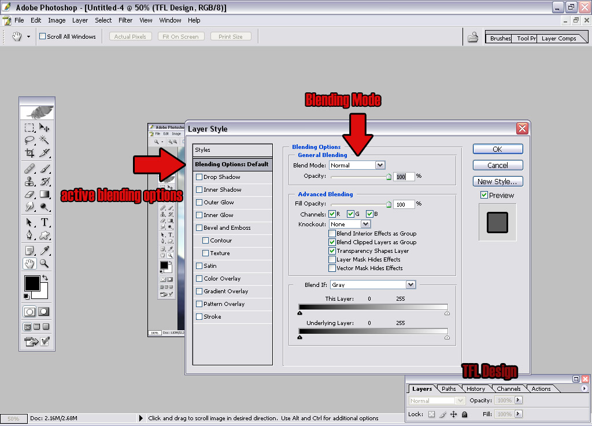Select the Eraser tool
This screenshot has height=426, width=592.
pos(29,194)
